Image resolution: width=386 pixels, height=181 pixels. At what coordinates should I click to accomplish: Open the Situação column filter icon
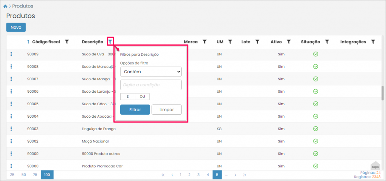[x=327, y=42]
